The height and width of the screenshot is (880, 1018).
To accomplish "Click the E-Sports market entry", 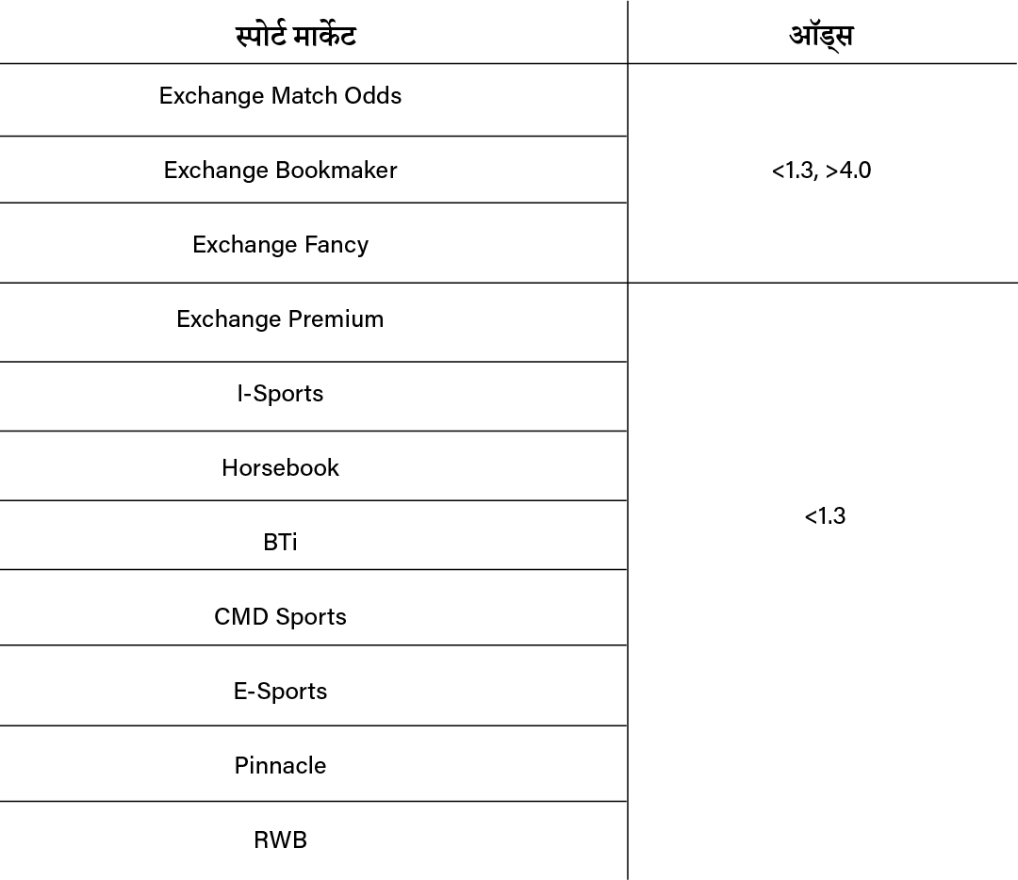I will [280, 692].
